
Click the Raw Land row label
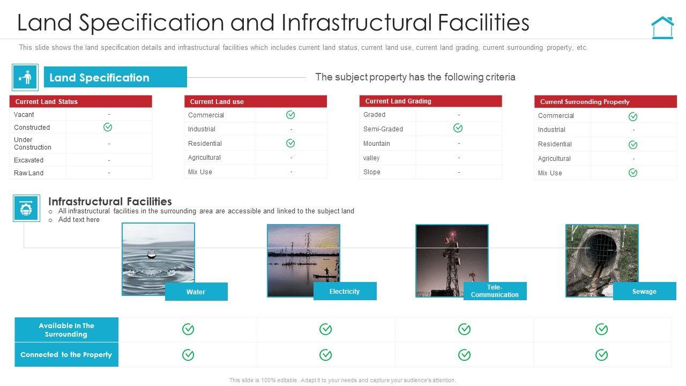[28, 173]
